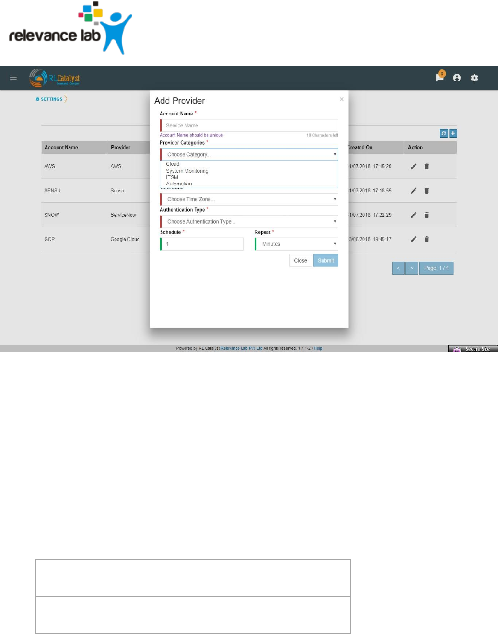Select Automation from category list
Viewport: 498px width, 634px height.
click(179, 184)
